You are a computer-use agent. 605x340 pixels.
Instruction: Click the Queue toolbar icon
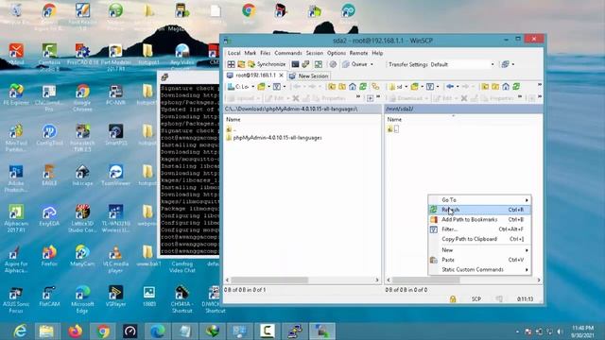point(346,64)
